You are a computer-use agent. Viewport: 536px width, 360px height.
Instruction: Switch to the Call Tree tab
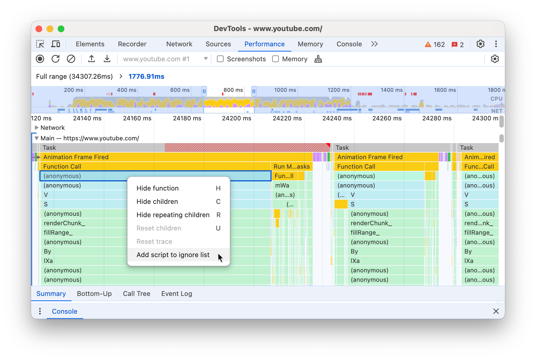tap(136, 293)
